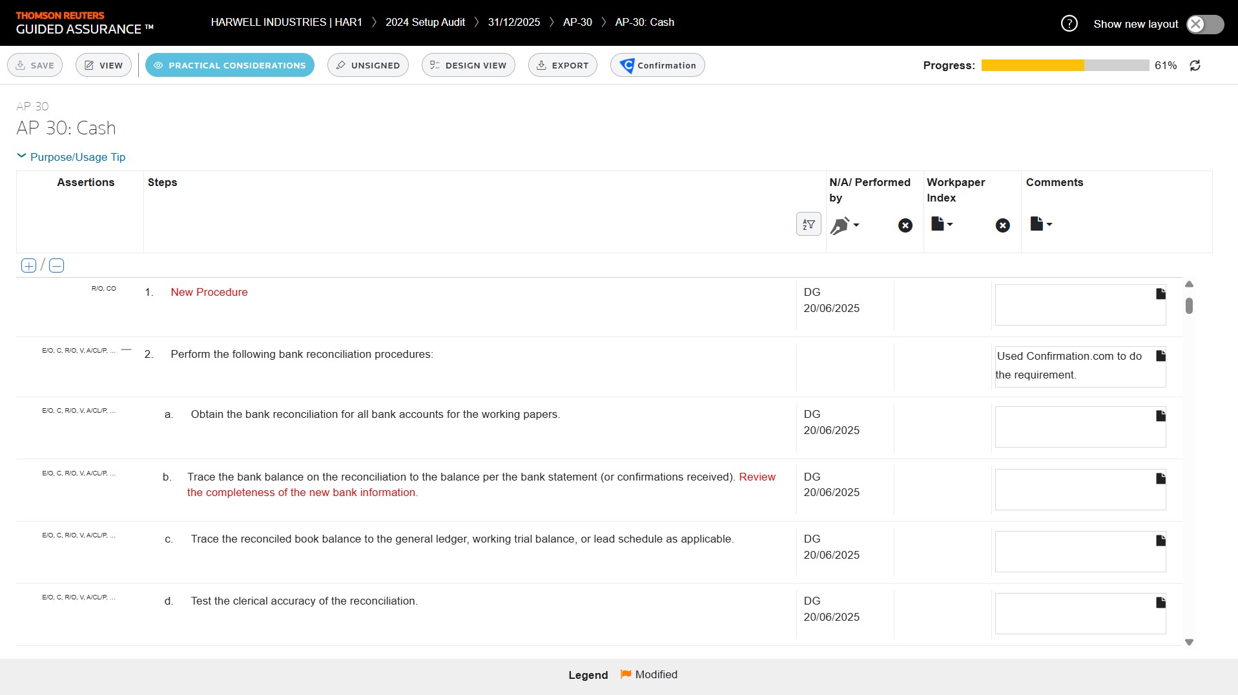
Task: Clear Workpaper Index entries icon
Action: 1002,225
